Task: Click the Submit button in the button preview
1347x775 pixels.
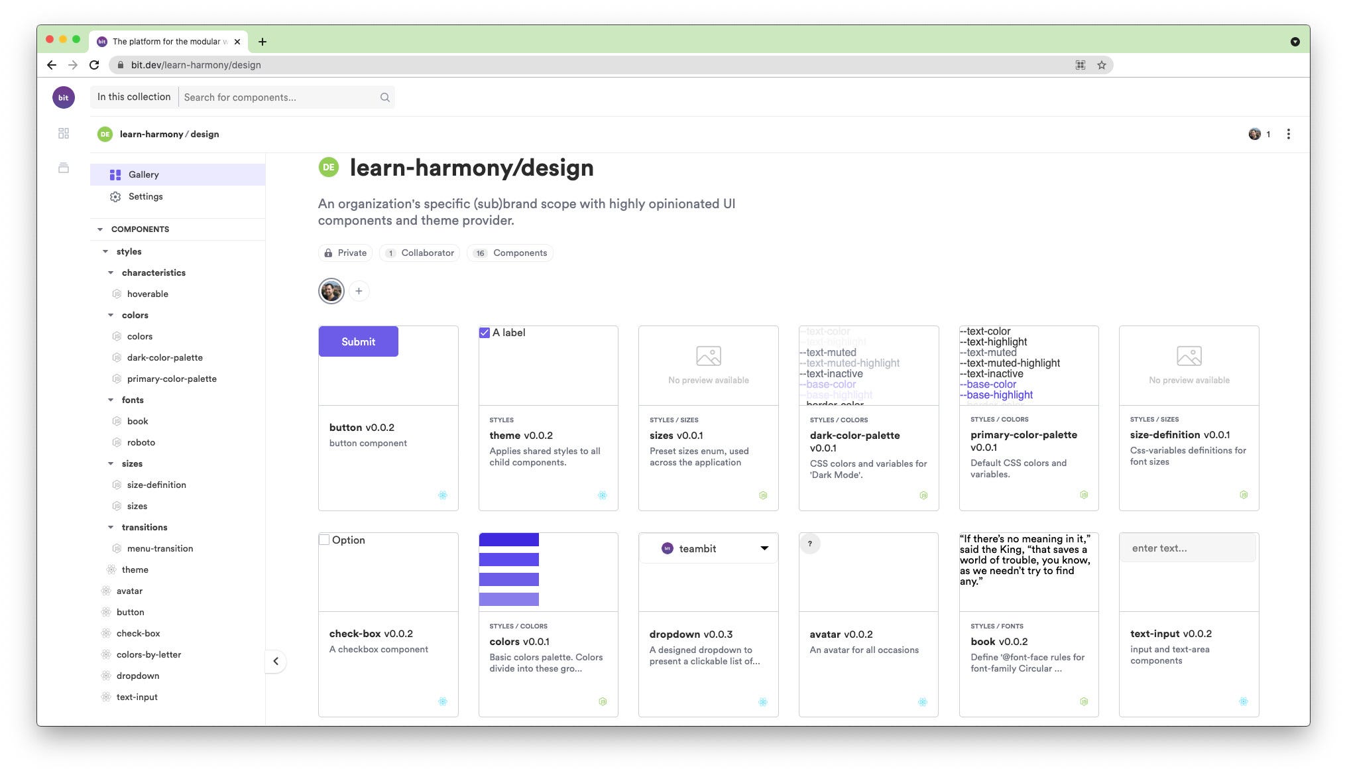Action: [x=358, y=341]
